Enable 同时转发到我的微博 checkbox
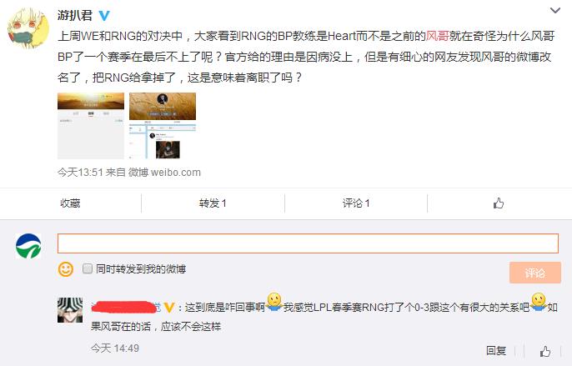Screen dimensions: 572x366 [x=88, y=269]
